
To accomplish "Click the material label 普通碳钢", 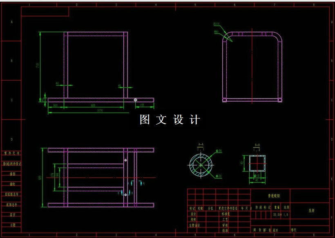I will pyautogui.click(x=274, y=196).
